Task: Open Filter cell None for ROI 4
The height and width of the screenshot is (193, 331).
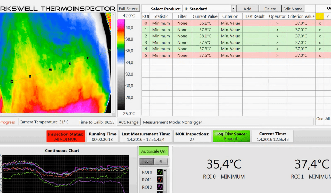Action: (182, 49)
